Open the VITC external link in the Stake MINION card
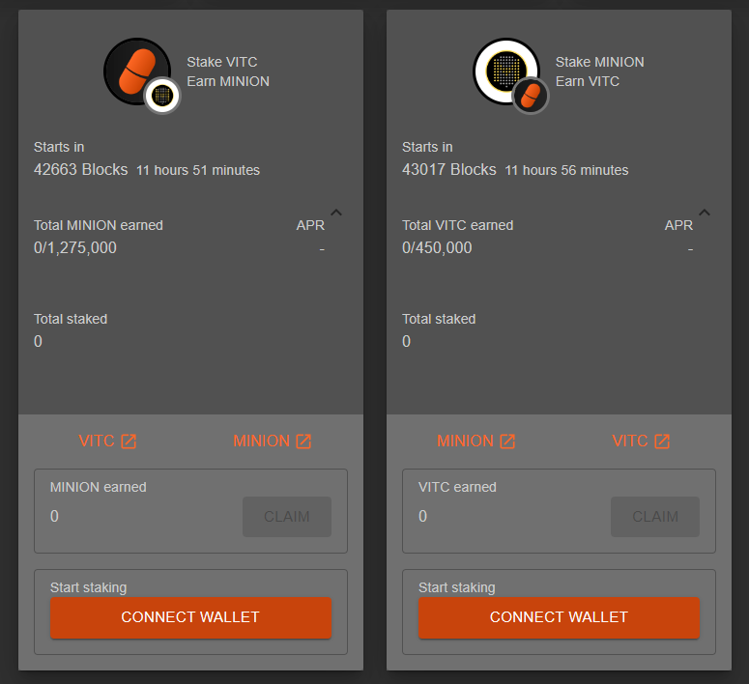 tap(641, 441)
